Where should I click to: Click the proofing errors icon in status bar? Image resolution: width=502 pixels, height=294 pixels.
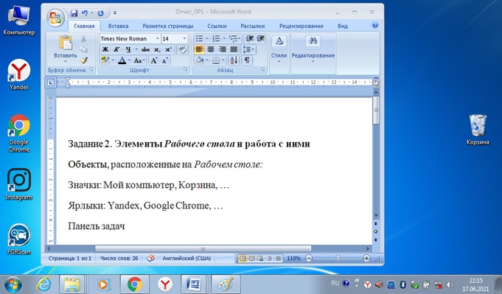click(x=151, y=258)
